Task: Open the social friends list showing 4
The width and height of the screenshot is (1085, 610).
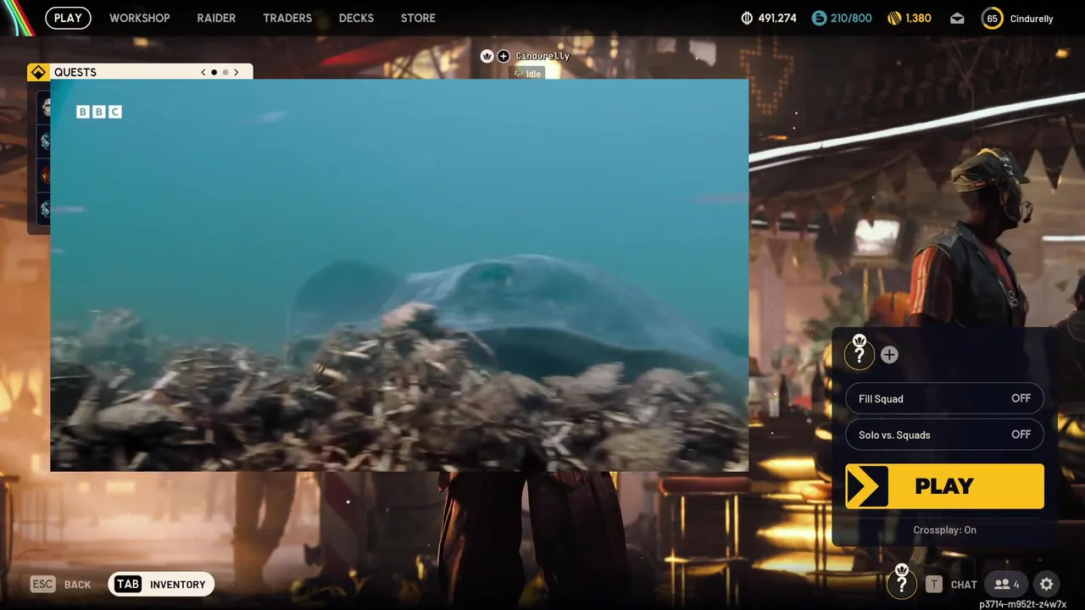Action: (x=1006, y=584)
